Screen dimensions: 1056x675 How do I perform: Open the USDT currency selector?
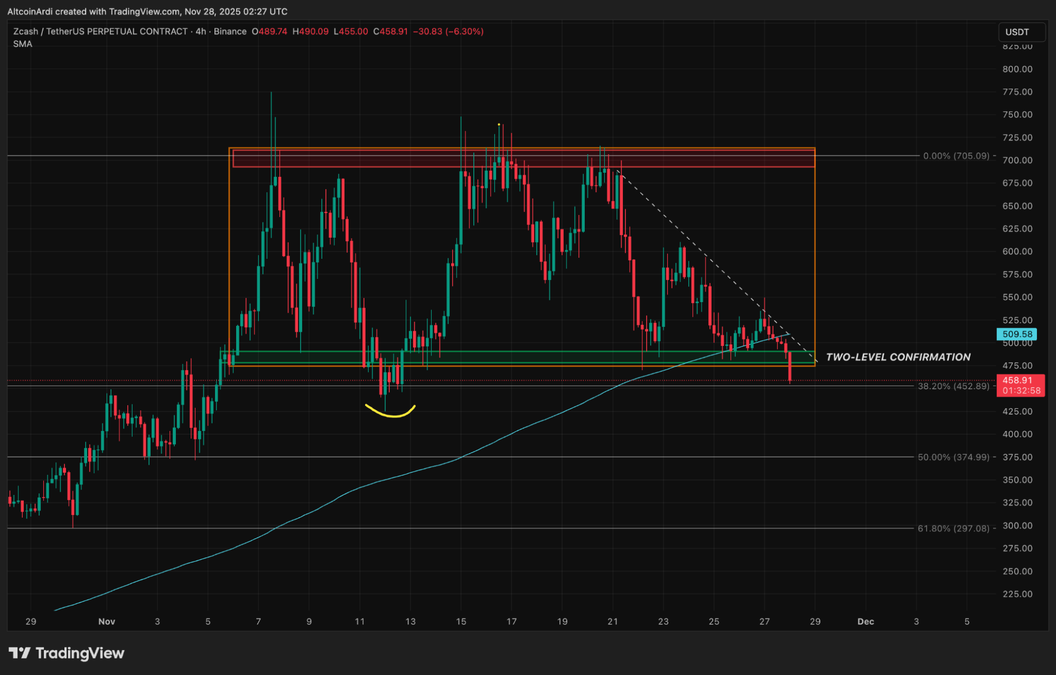coord(1021,32)
